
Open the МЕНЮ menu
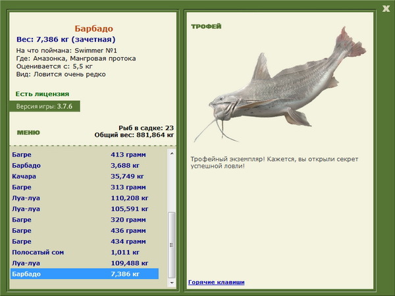click(x=28, y=133)
